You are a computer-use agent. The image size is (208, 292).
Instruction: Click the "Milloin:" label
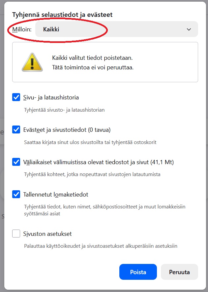(x=21, y=29)
